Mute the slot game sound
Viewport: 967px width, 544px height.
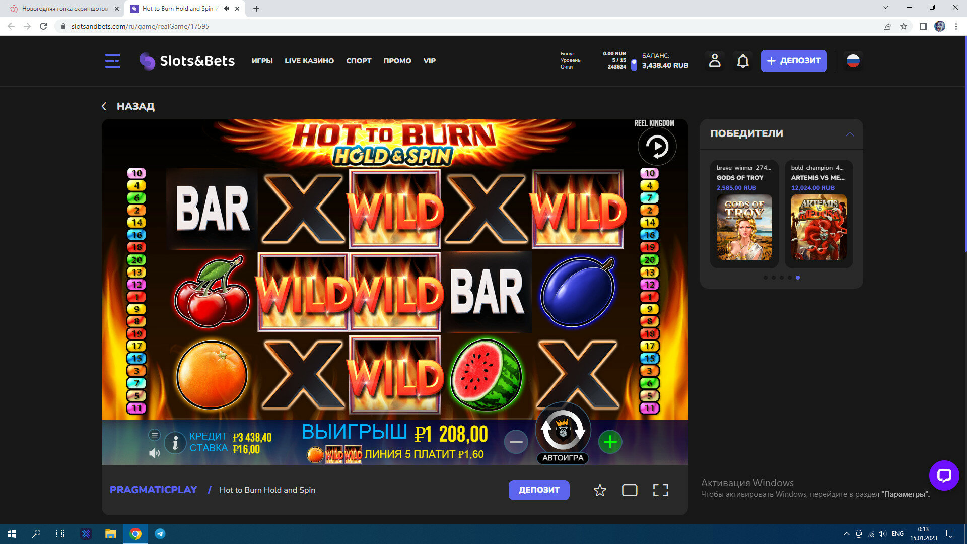[x=154, y=453]
